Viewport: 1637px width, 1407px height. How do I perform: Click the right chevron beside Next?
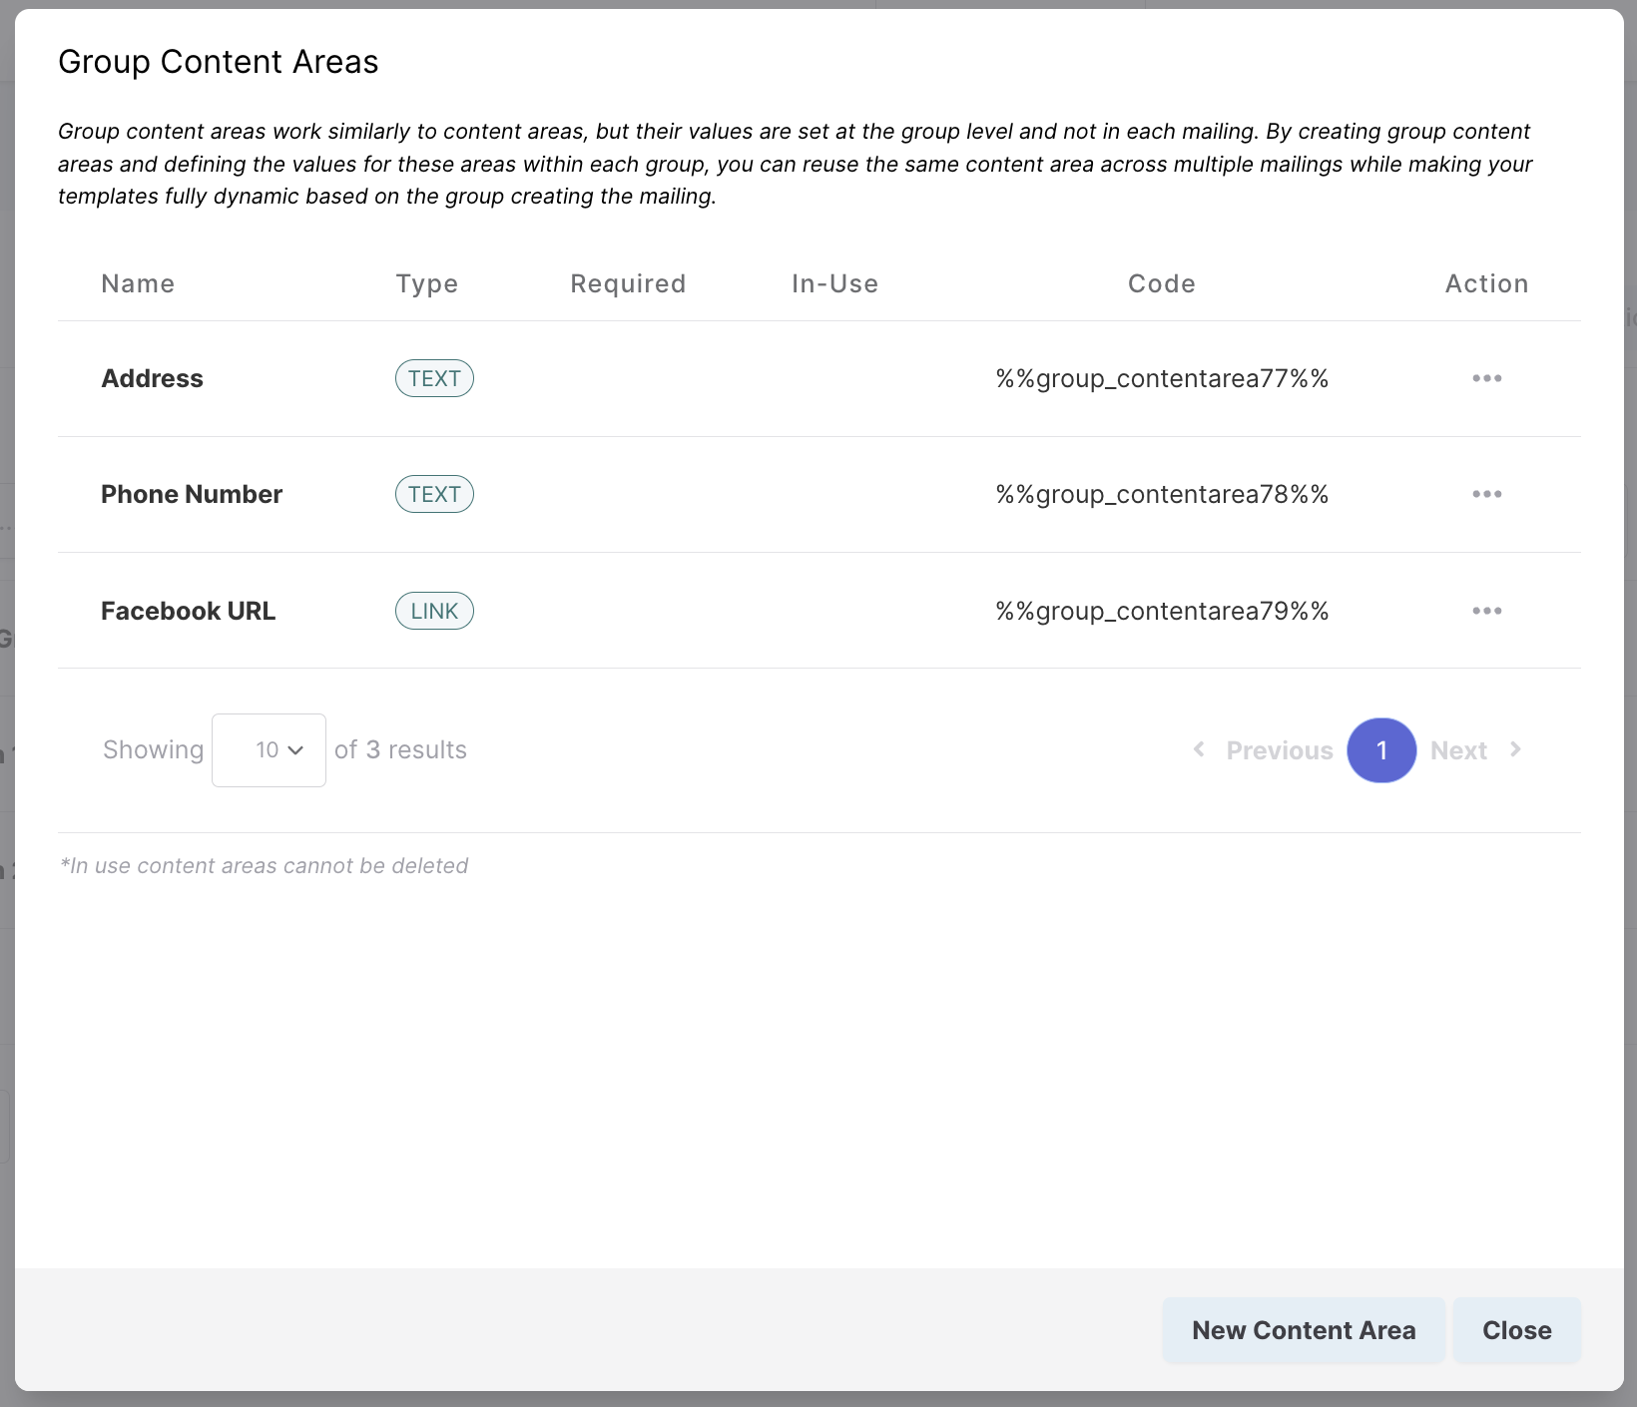[1515, 749]
